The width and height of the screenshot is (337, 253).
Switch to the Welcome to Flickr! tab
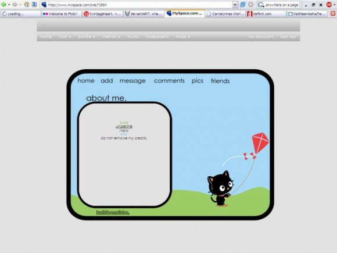point(62,14)
